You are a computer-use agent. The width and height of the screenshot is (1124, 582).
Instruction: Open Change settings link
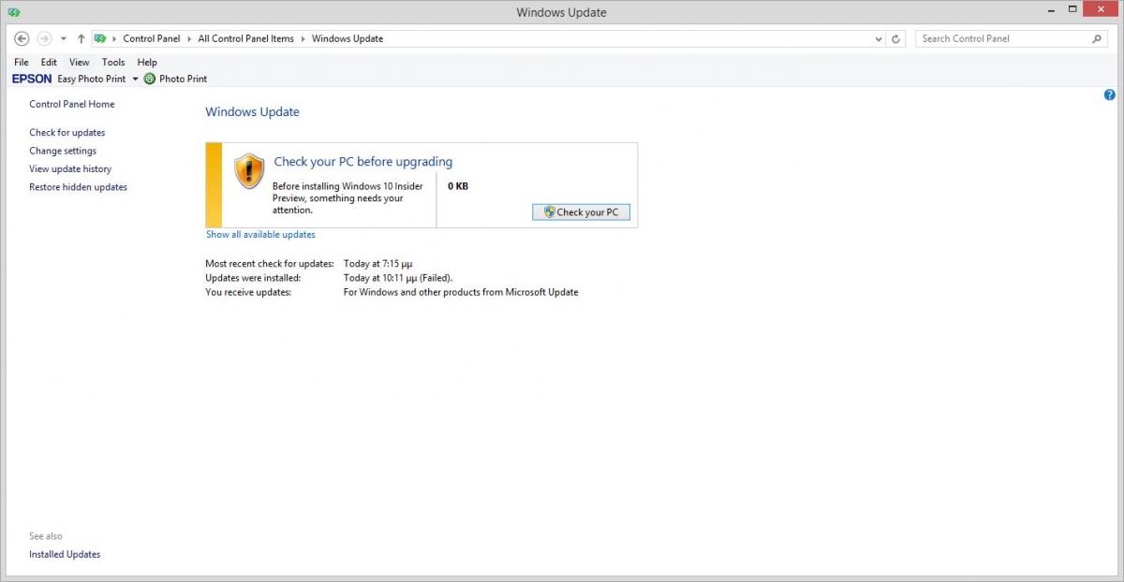pos(63,151)
